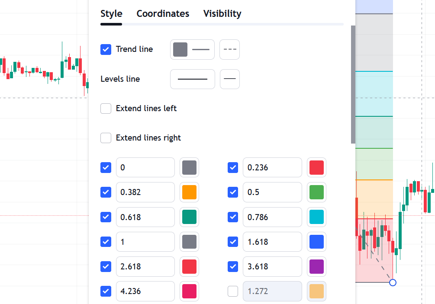Click the Fib drawing anchor point on the chart

coord(393,283)
